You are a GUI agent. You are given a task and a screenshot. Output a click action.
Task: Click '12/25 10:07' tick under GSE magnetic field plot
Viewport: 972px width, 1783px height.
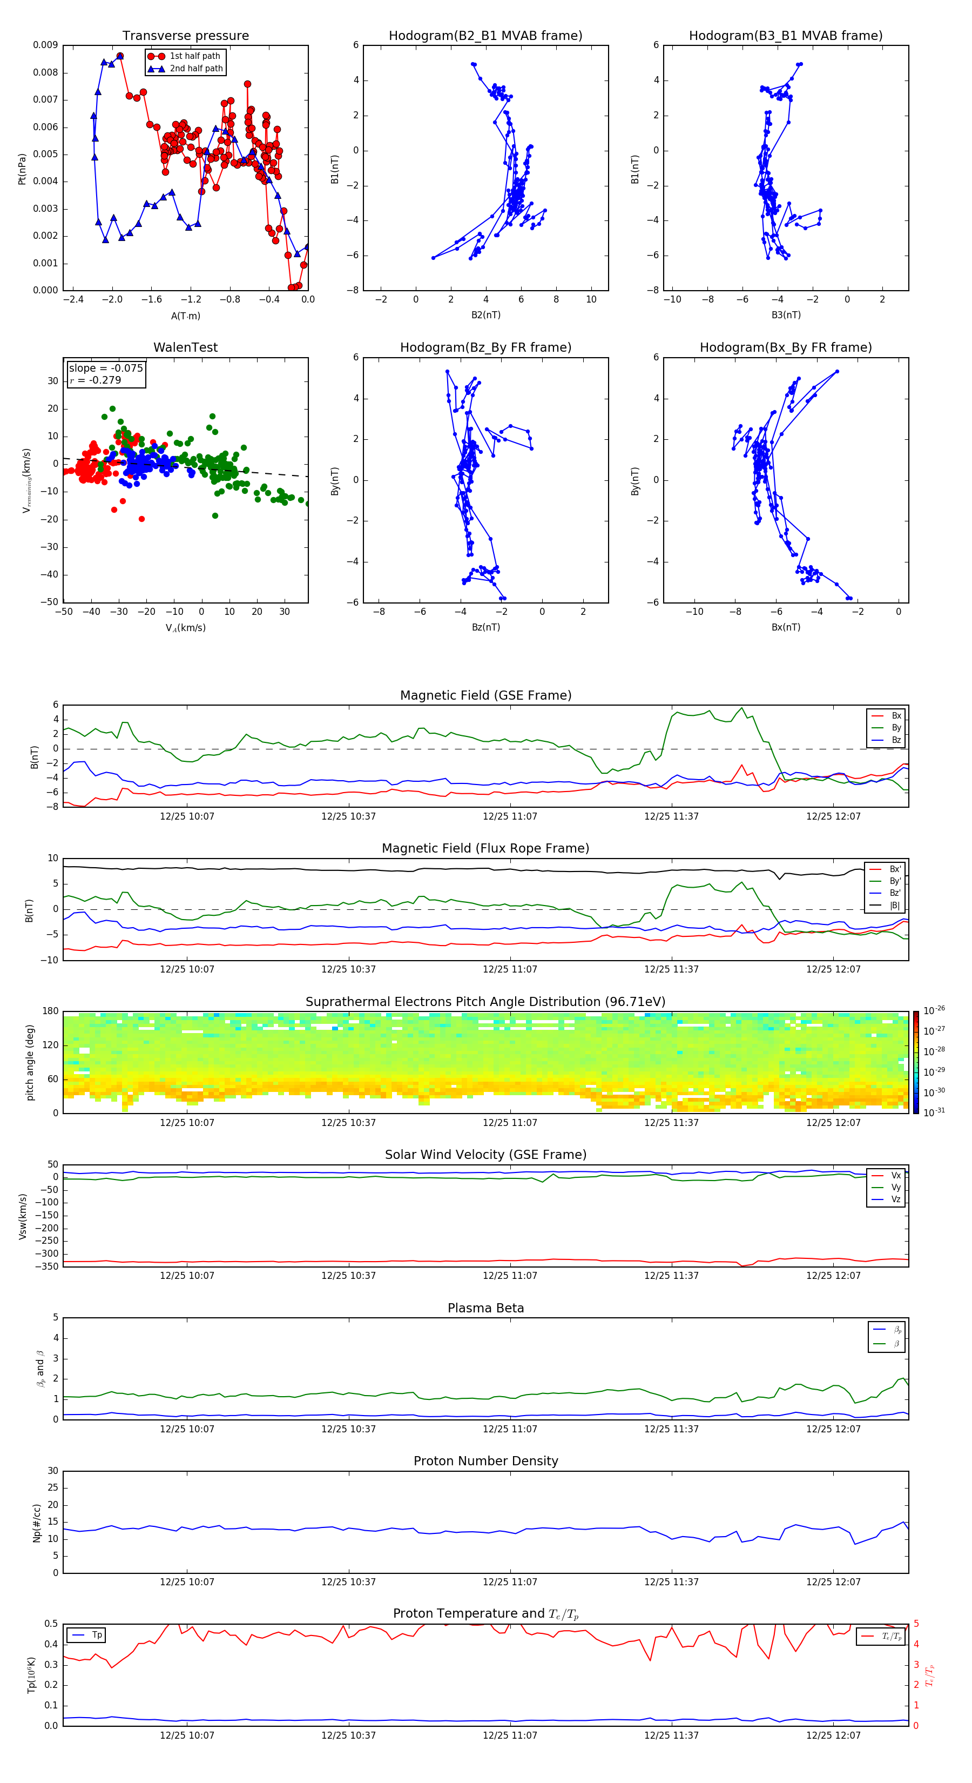click(187, 817)
